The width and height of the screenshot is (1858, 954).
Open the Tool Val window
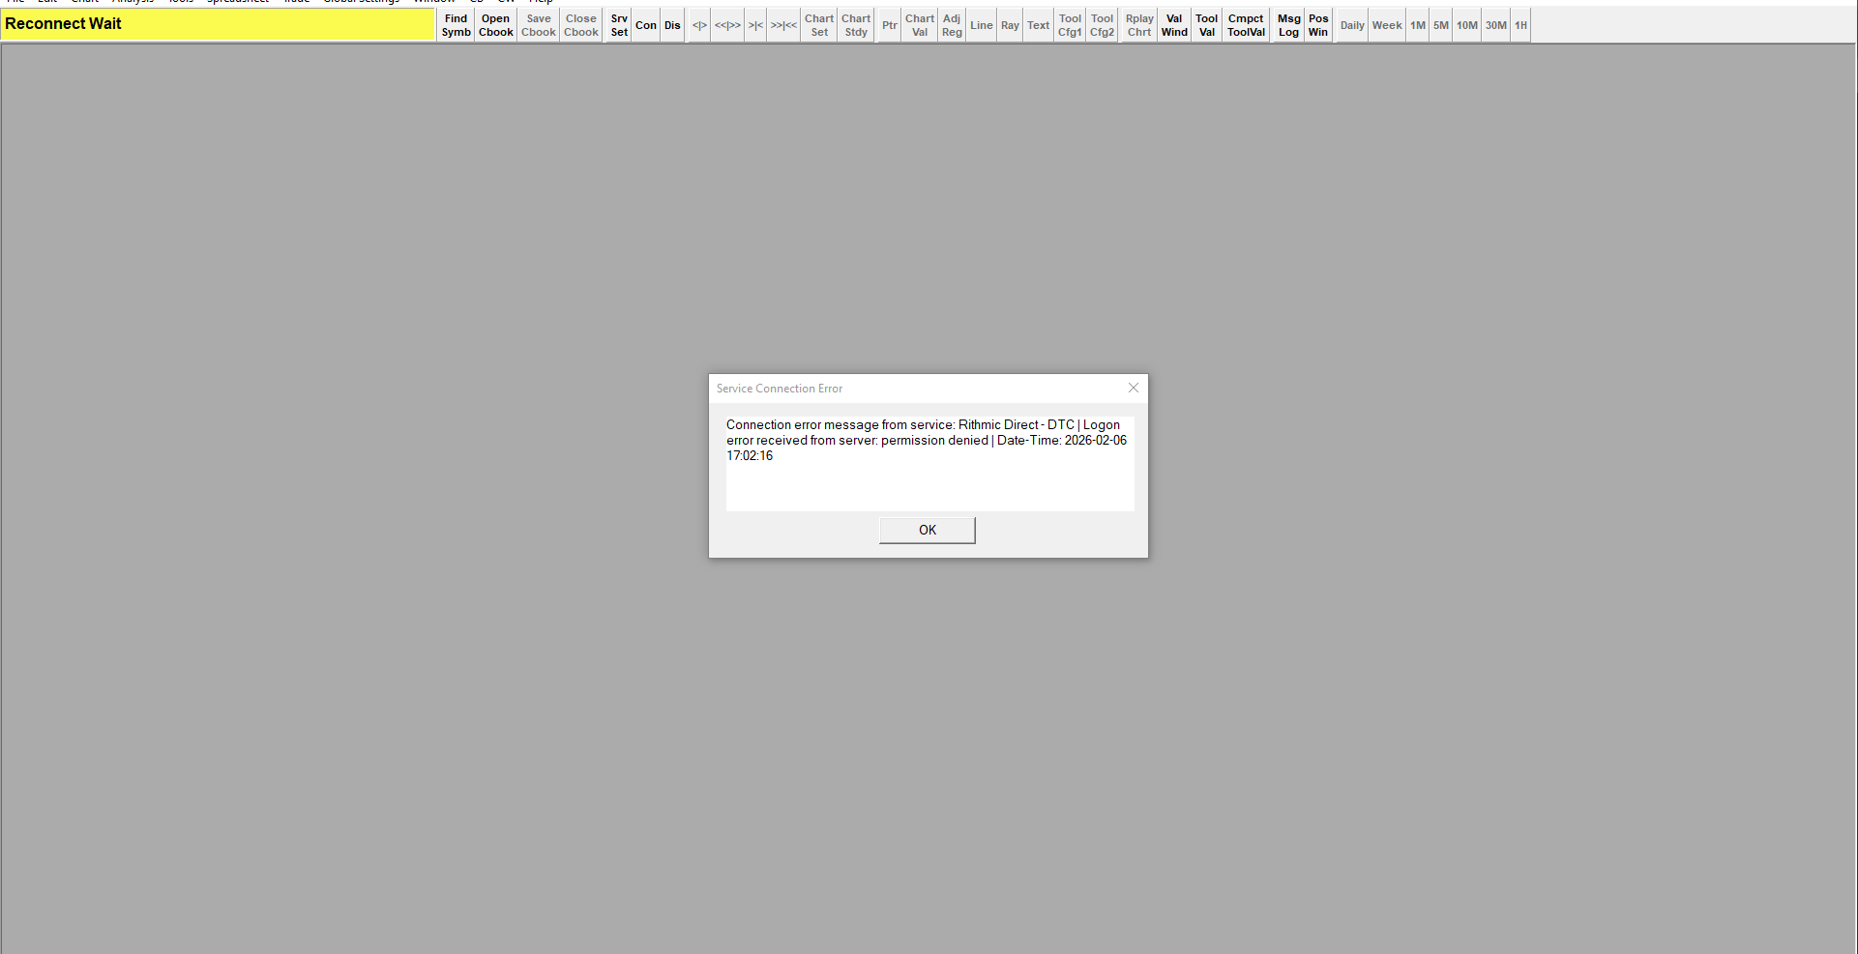click(x=1206, y=25)
